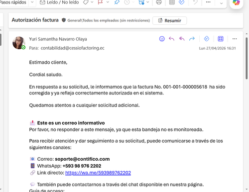Click WhatsApp number +593 98 976 2202
Viewport: 249px width, 192px height.
(x=82, y=166)
